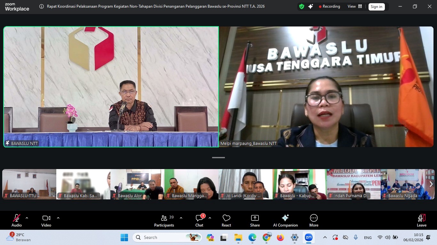Select the Indah Purnama D... participant thumbnail
This screenshot has height=245, width=437.
coord(354,184)
